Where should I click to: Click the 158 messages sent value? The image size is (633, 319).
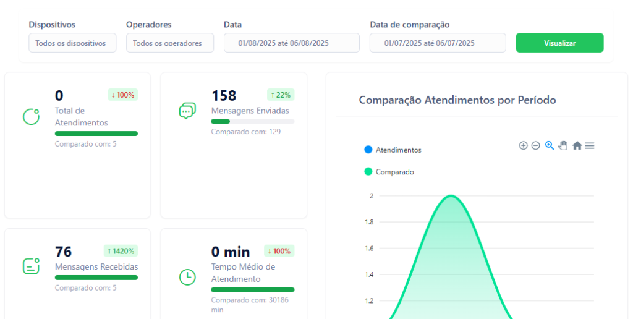[224, 96]
